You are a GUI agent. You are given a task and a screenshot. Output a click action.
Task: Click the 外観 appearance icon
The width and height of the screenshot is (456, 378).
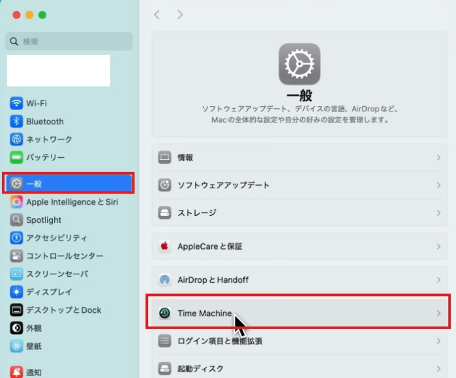click(16, 328)
